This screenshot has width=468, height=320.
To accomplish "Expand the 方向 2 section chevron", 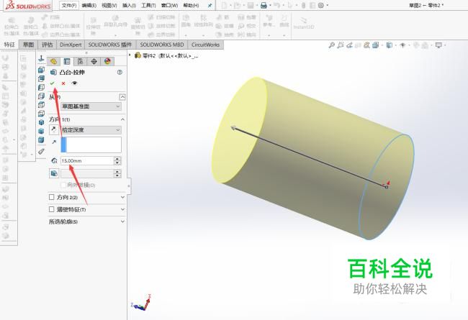I will [x=122, y=197].
